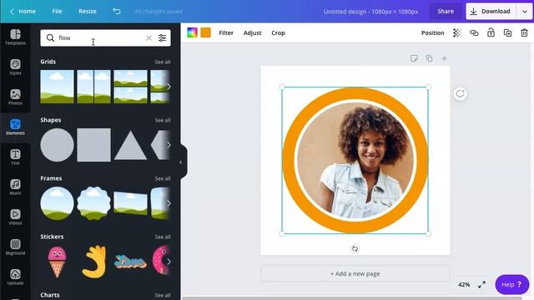Viewport: 534px width, 300px height.
Task: Open the Photos sidebar tab
Action: 15,97
